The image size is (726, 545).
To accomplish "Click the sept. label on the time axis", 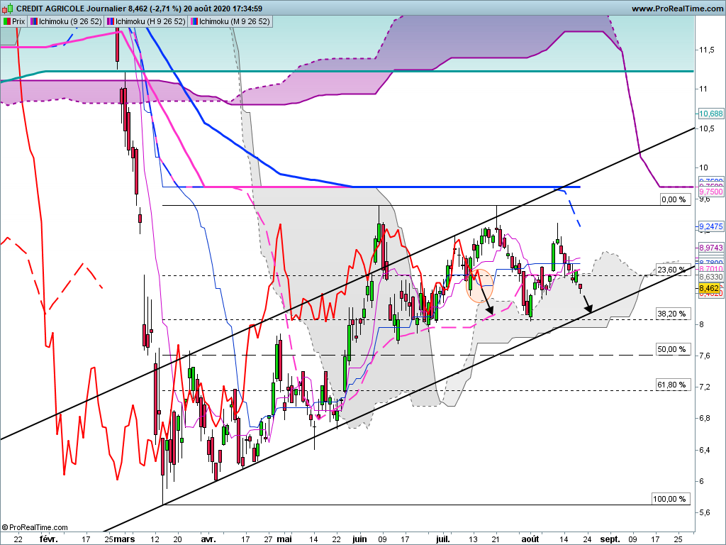I will 610,539.
